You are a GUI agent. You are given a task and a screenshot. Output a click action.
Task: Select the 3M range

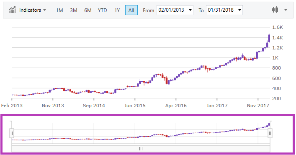74,10
